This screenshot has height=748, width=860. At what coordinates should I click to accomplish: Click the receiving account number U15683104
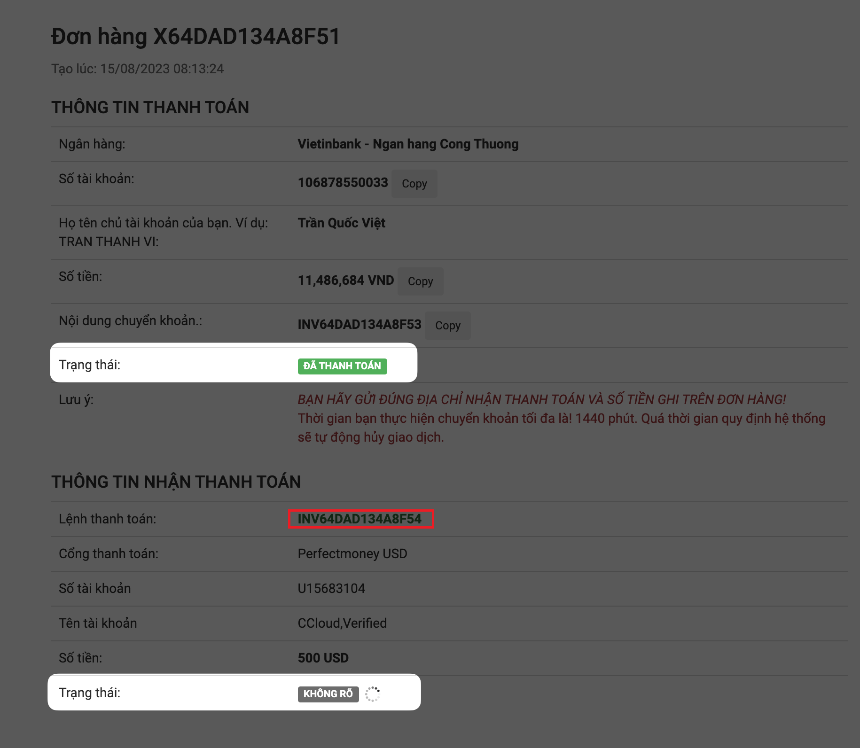click(x=331, y=589)
